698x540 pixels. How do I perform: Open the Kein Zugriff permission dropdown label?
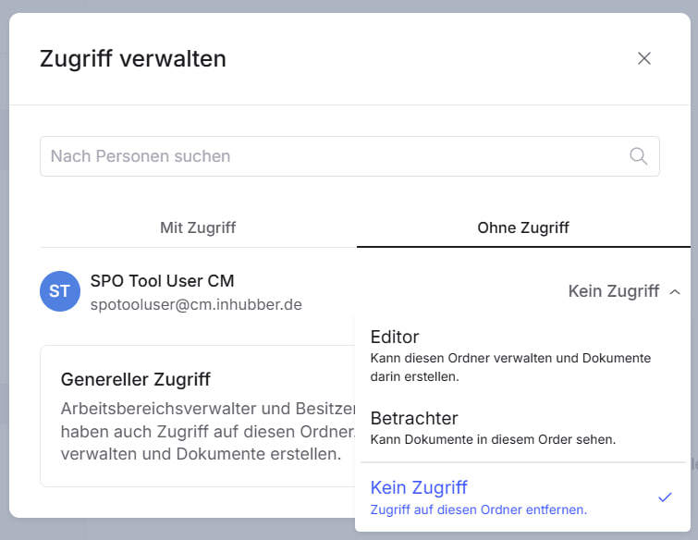tap(613, 291)
